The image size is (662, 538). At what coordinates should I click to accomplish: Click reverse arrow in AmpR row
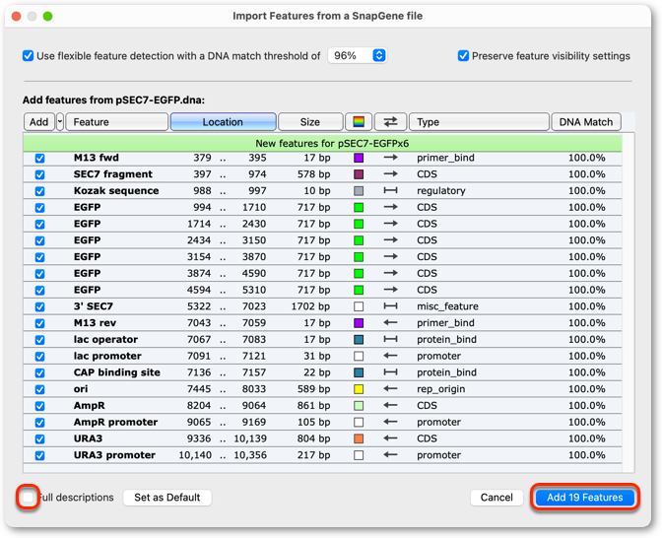tap(390, 405)
